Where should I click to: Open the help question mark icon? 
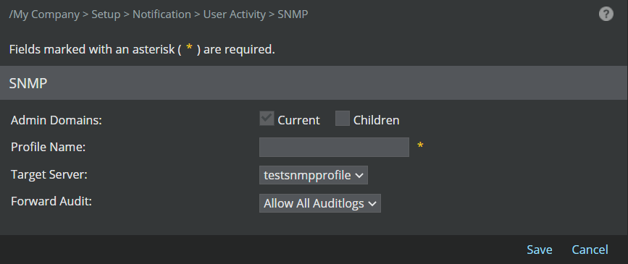pyautogui.click(x=606, y=14)
